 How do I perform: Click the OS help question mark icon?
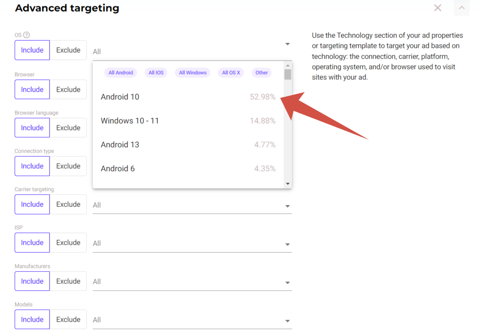point(27,35)
